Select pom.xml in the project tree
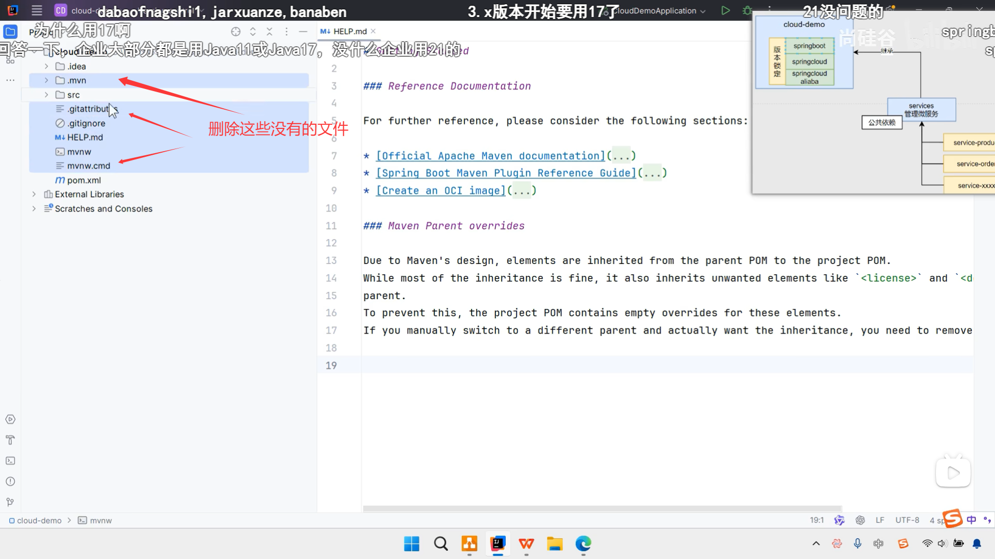 (83, 180)
